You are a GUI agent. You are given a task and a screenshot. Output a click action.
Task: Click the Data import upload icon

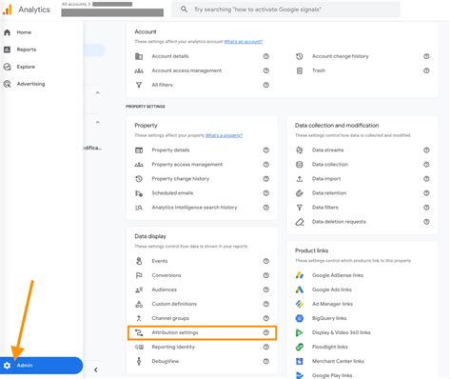(300, 179)
